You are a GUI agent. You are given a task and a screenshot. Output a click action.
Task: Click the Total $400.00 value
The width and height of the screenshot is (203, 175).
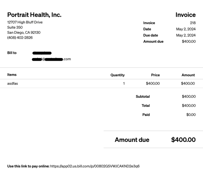(x=189, y=106)
